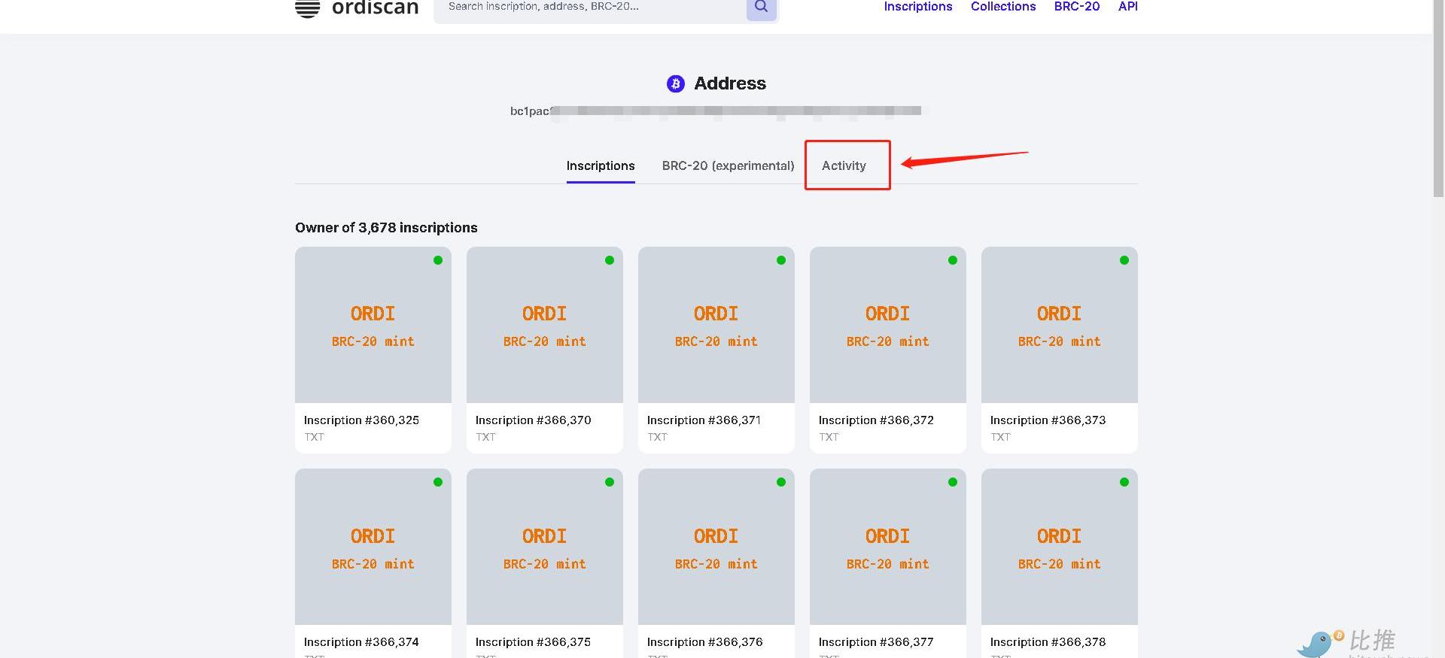
Task: Open the Activity tab
Action: pos(844,165)
